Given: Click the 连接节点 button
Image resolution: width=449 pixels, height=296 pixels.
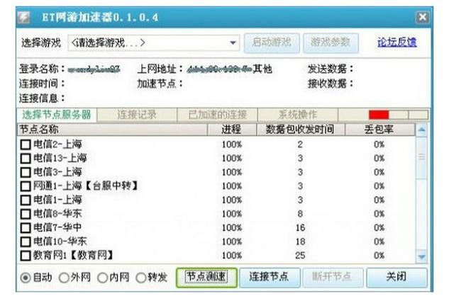Looking at the screenshot, I should [269, 277].
